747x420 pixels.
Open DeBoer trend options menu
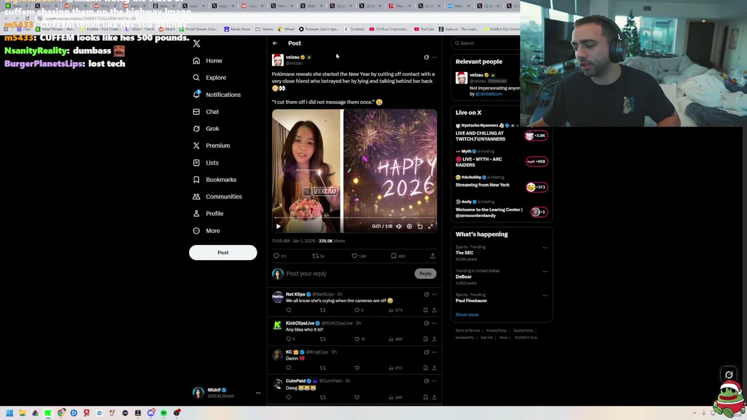(545, 271)
